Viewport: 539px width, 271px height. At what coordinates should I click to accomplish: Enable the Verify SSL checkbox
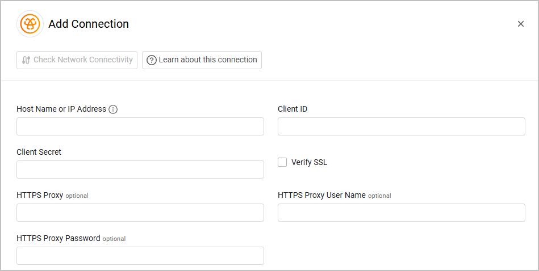282,162
